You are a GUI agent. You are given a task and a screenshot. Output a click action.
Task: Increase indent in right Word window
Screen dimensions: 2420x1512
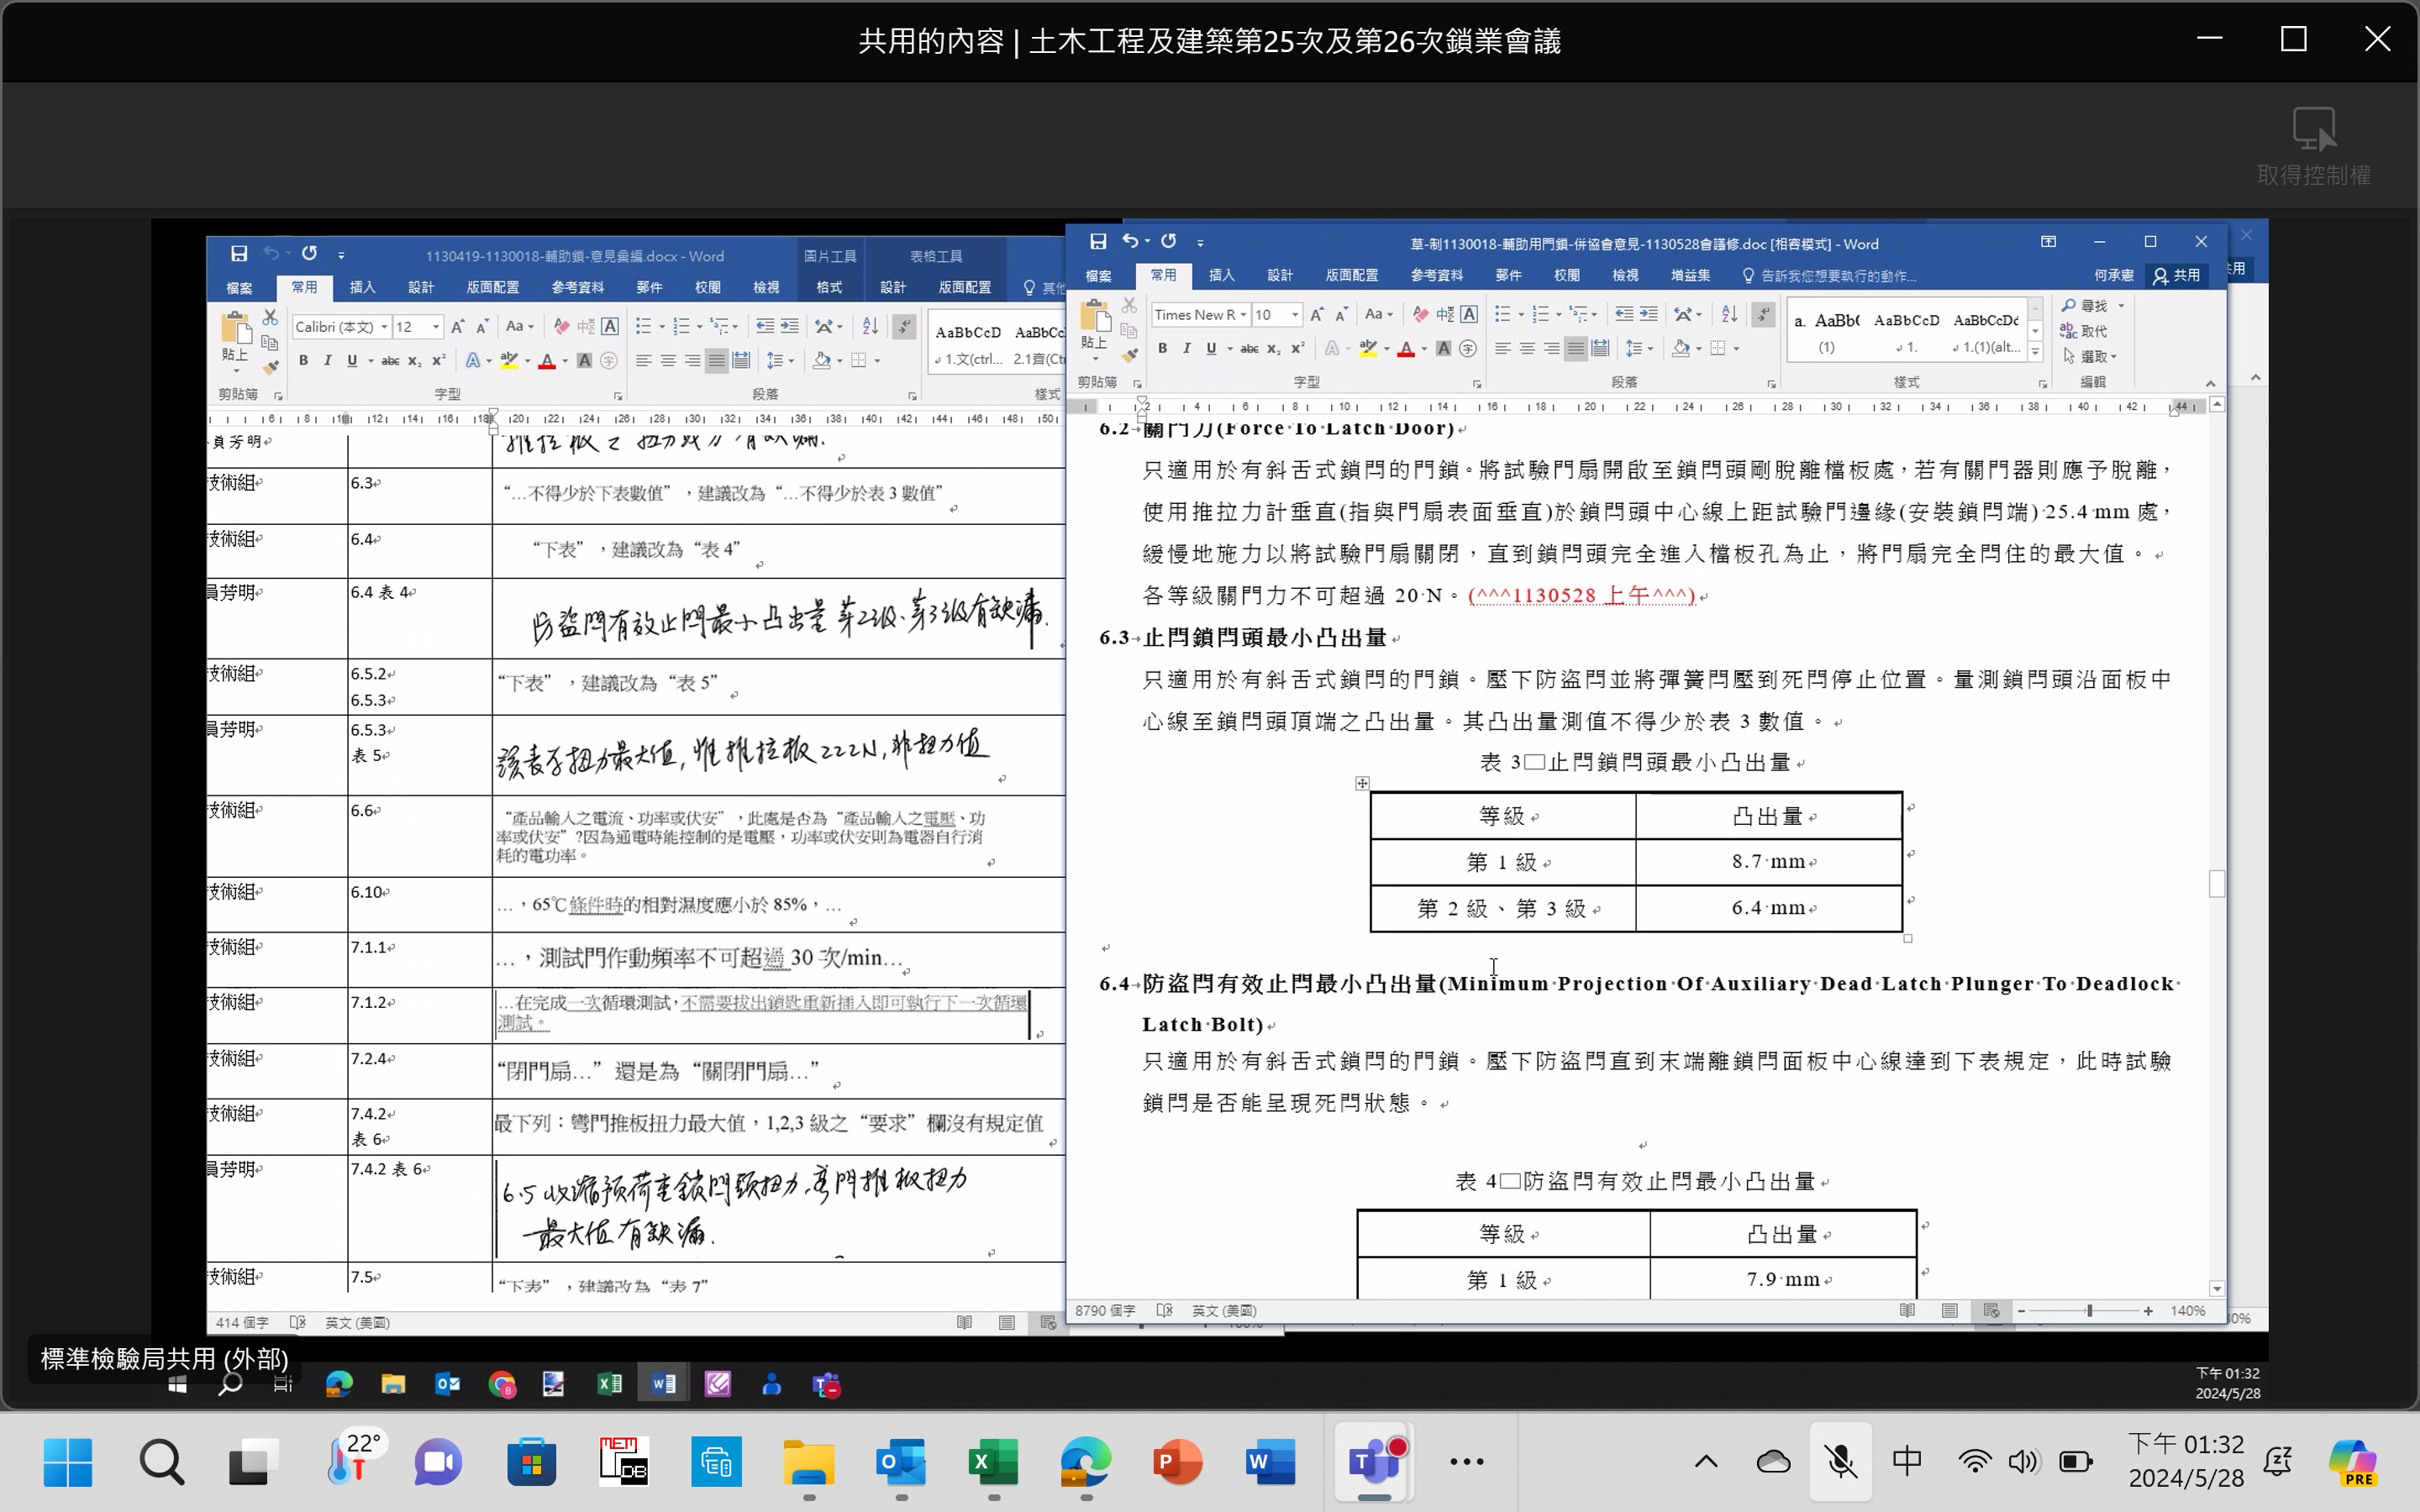point(1649,314)
